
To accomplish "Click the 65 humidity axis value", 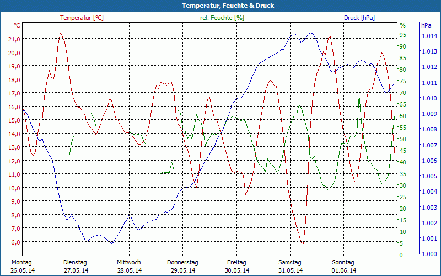I will pos(403,104).
